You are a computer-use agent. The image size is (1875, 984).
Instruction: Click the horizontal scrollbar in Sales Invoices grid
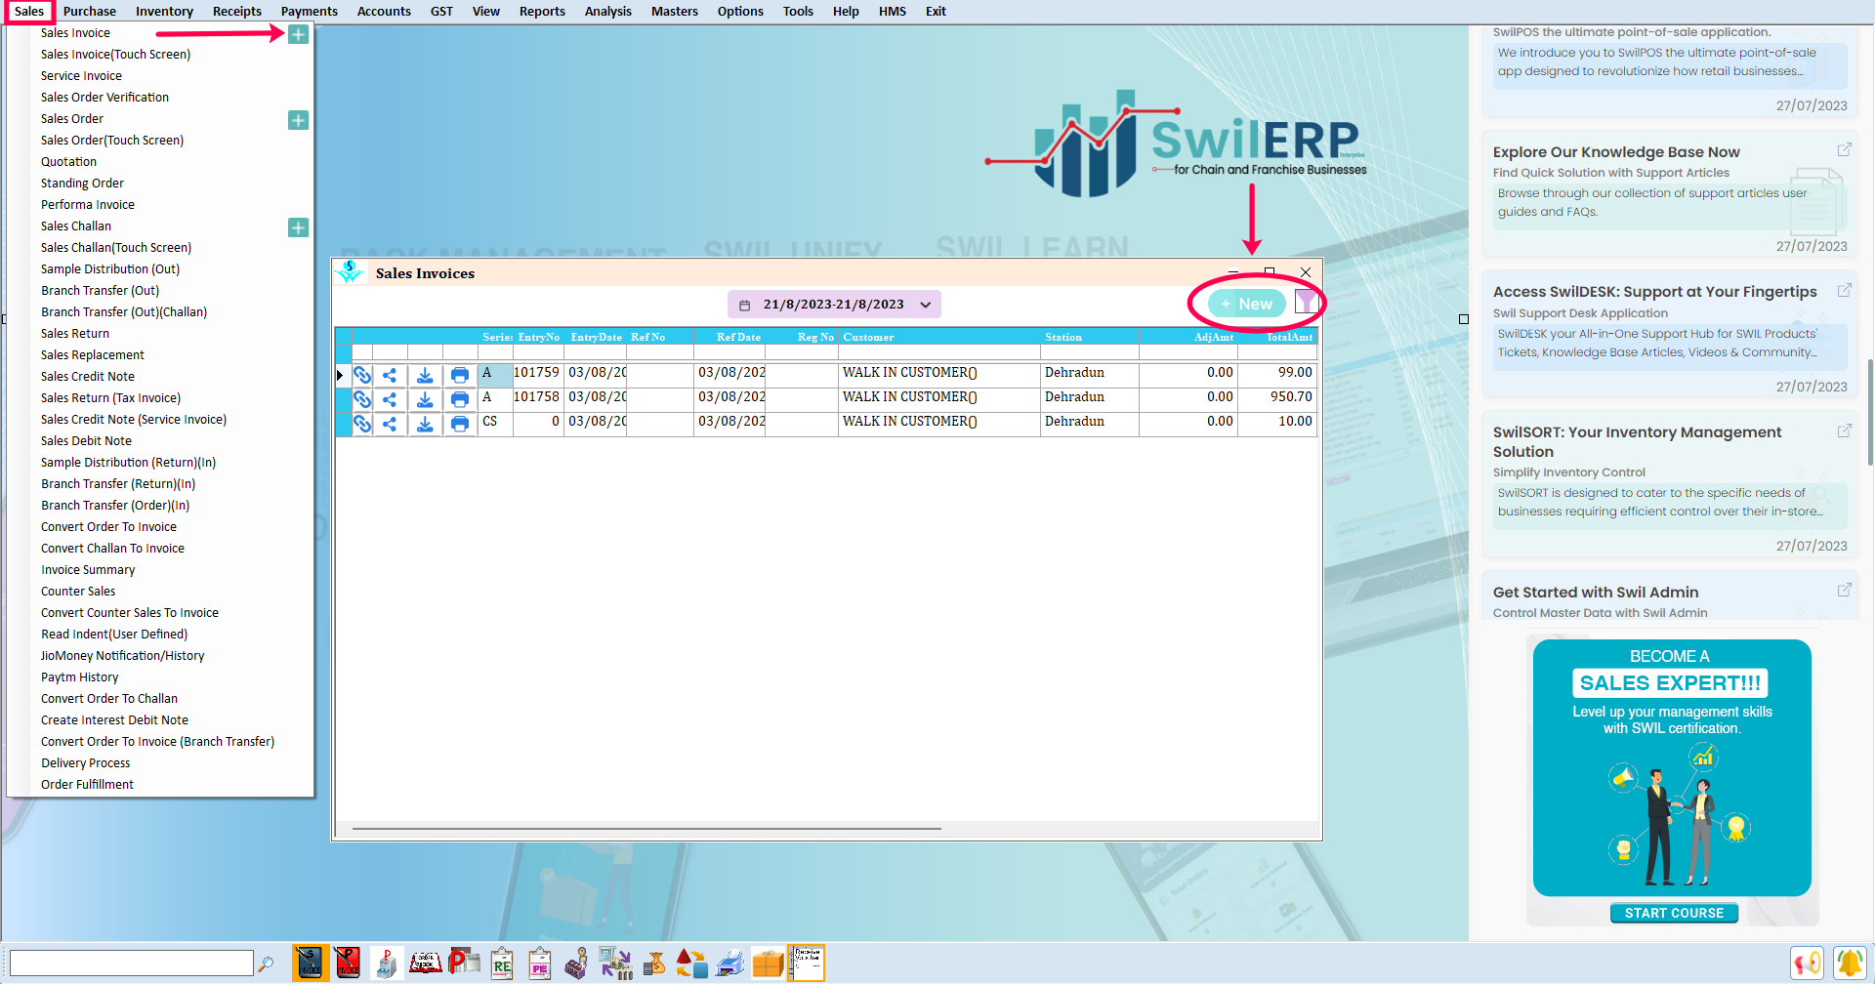[646, 829]
